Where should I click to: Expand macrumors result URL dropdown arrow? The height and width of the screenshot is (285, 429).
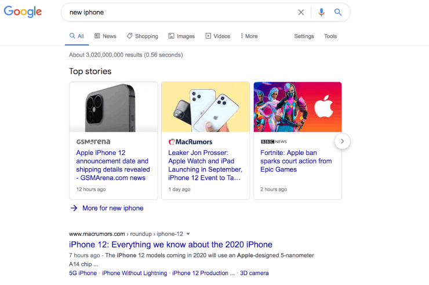coord(188,234)
